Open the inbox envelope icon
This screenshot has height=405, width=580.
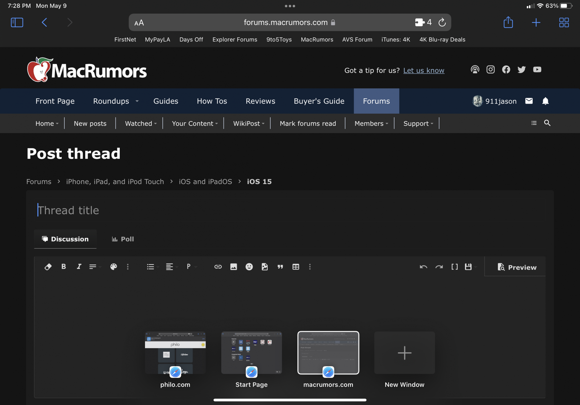(529, 101)
